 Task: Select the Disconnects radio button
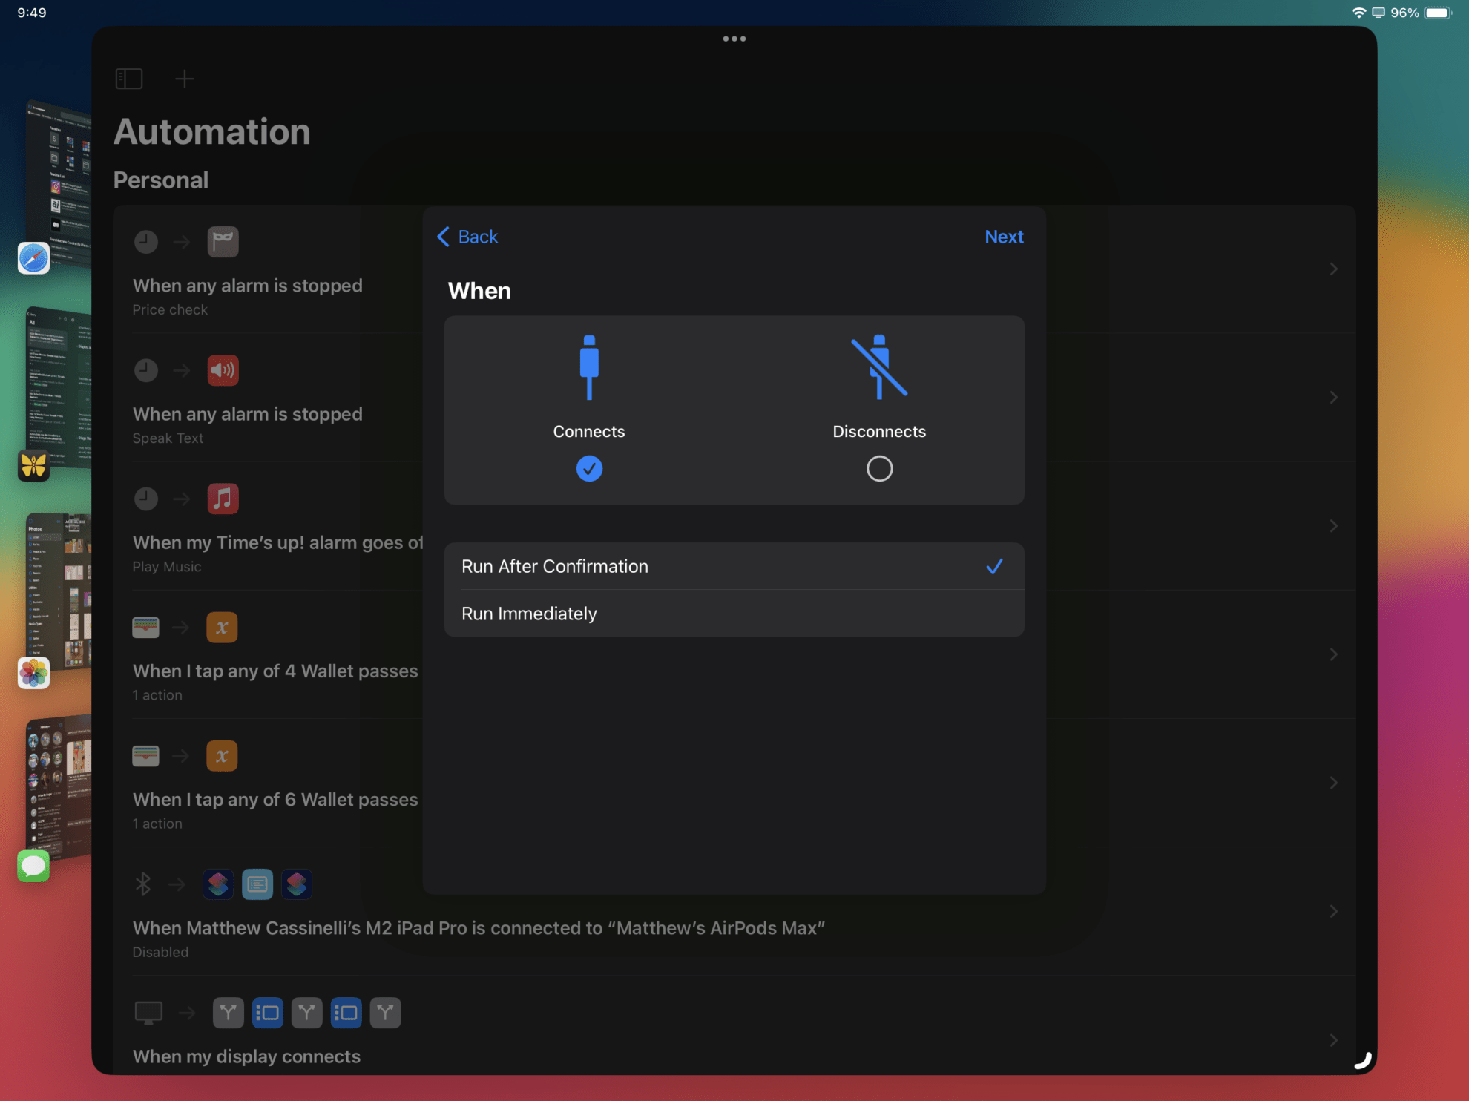[878, 468]
